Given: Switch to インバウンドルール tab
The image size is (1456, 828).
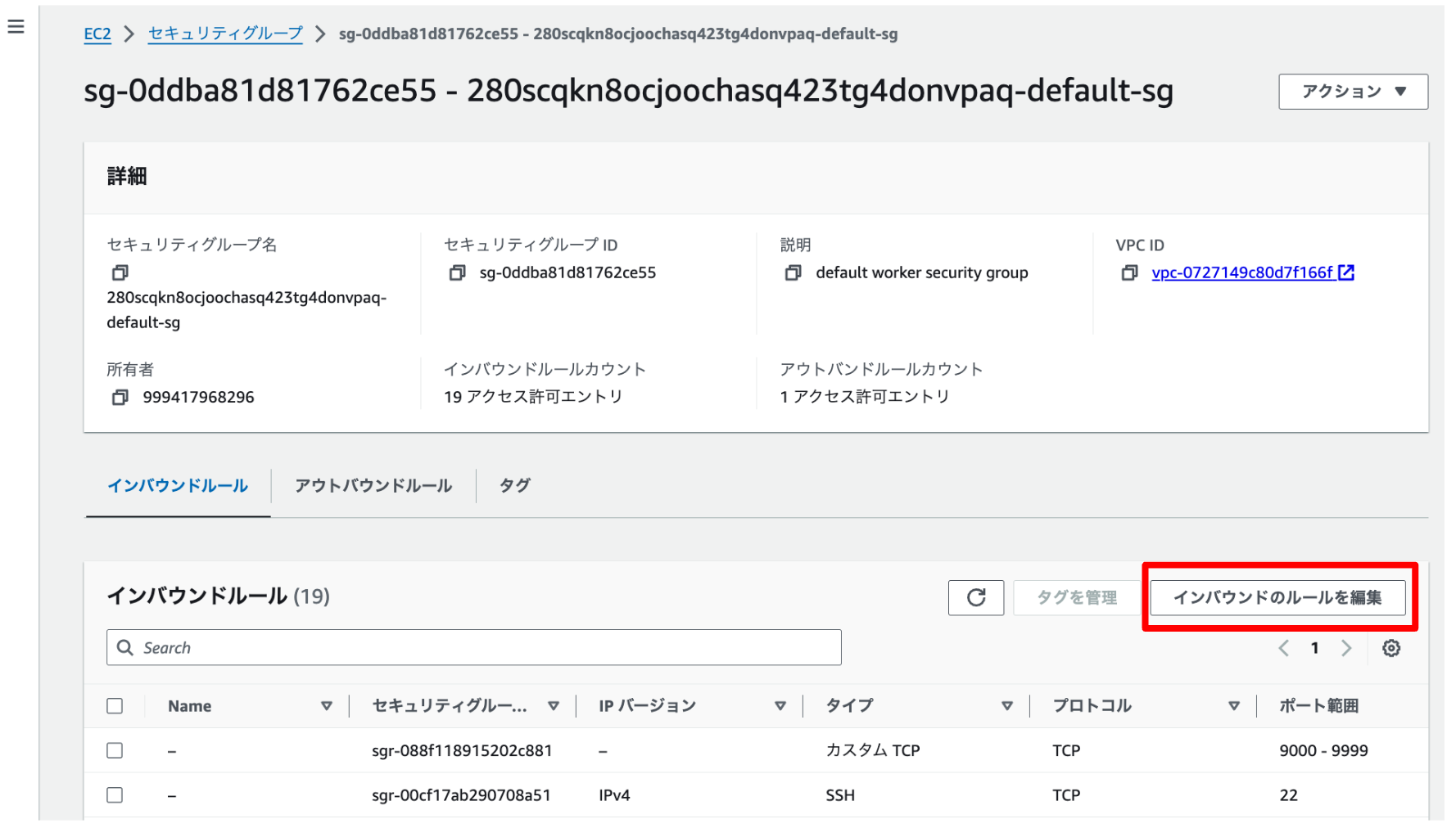Looking at the screenshot, I should click(x=178, y=486).
